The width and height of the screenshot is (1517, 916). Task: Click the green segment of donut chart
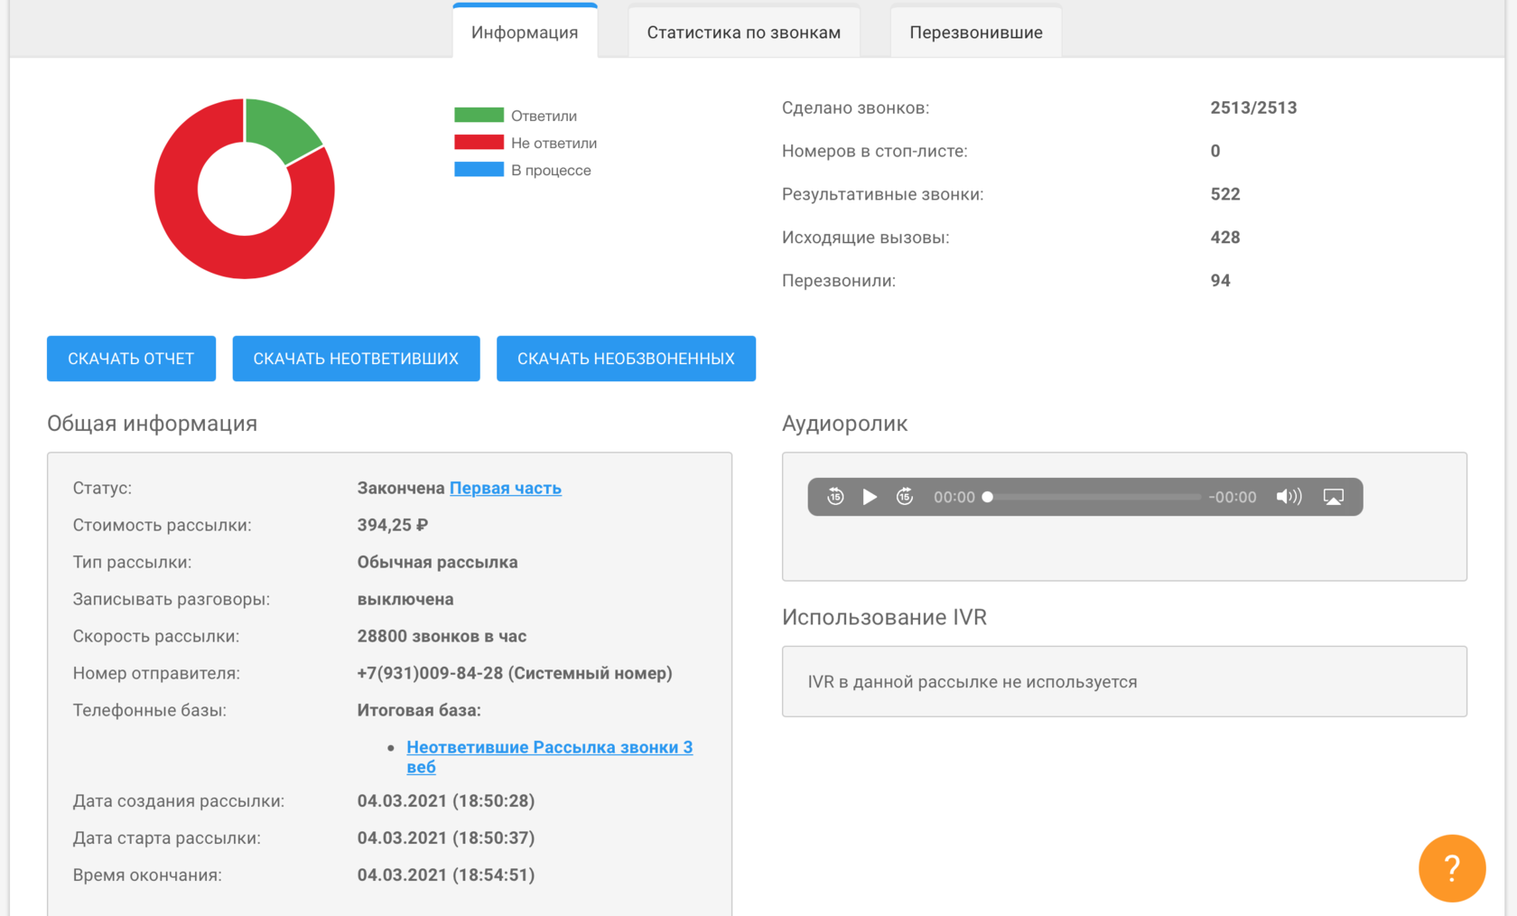click(x=278, y=129)
